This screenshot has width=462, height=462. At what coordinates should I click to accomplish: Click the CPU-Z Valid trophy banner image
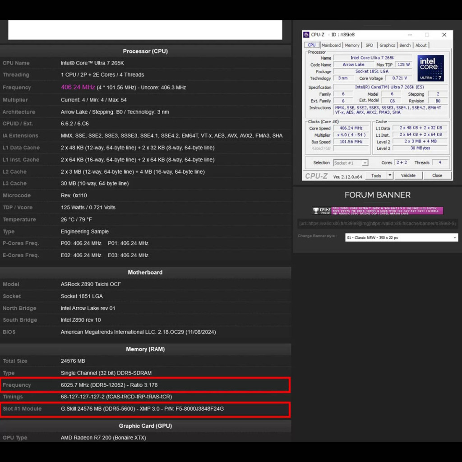click(x=378, y=210)
